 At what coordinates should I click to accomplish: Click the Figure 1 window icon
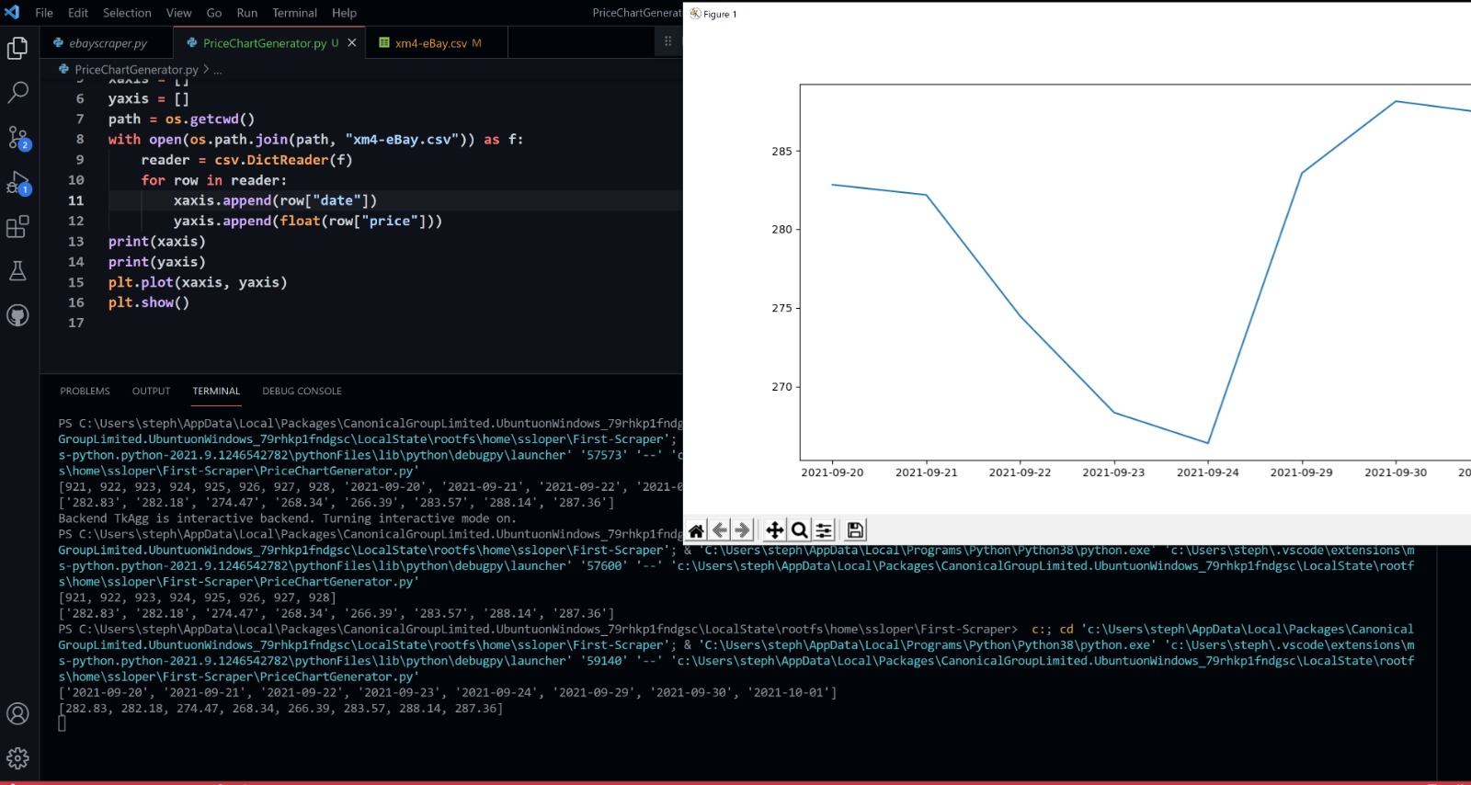[695, 14]
